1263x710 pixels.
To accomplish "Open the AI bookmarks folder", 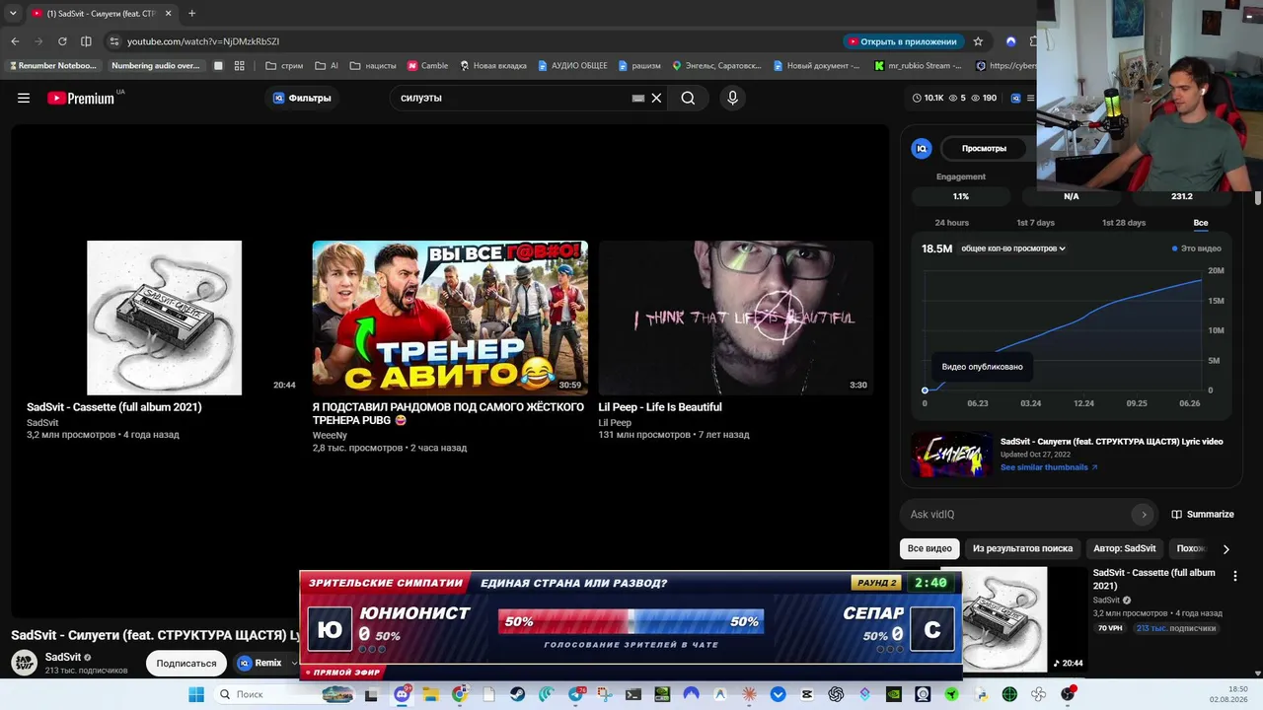I will point(327,66).
